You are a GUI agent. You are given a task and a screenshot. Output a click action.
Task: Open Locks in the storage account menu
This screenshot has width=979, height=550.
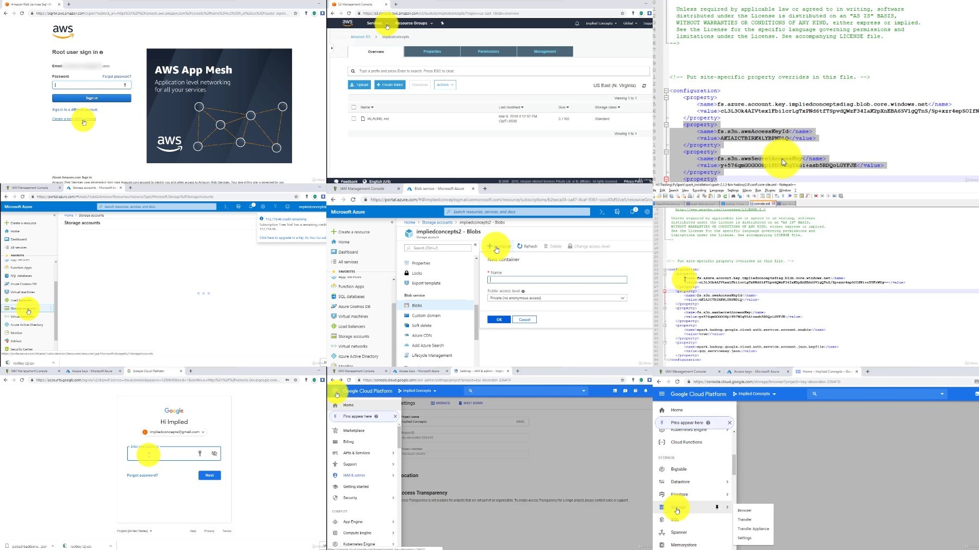click(417, 273)
